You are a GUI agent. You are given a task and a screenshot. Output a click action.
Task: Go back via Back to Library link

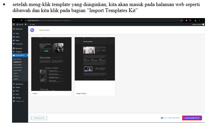(44, 30)
